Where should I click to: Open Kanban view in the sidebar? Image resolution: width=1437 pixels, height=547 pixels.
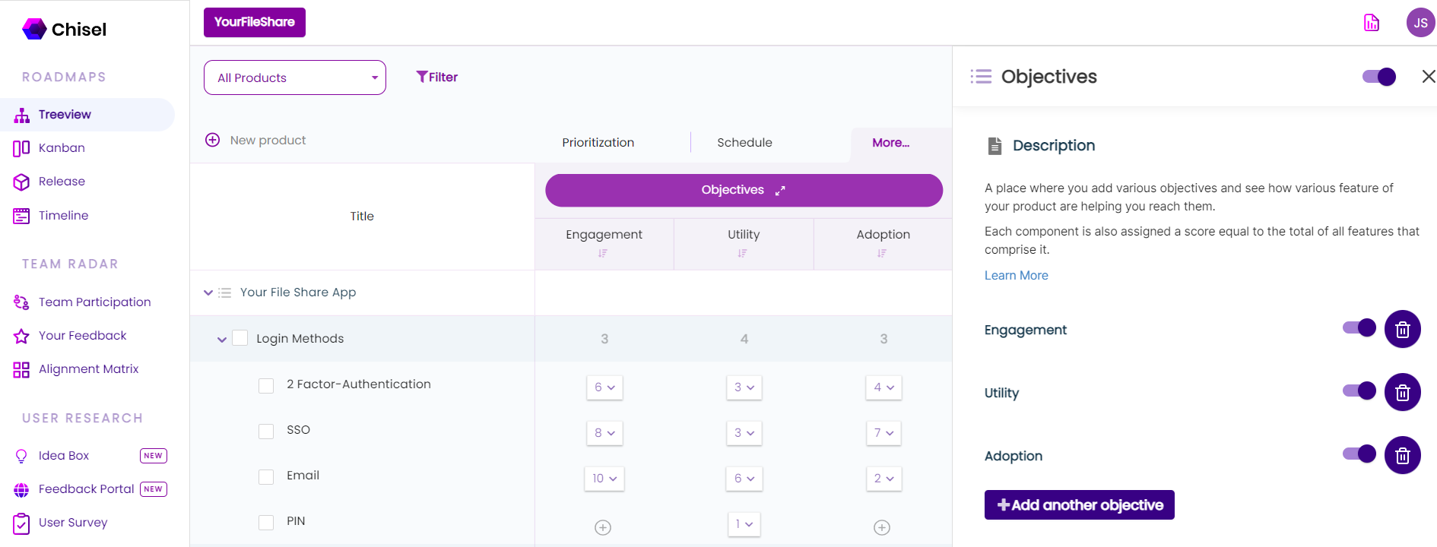(62, 148)
